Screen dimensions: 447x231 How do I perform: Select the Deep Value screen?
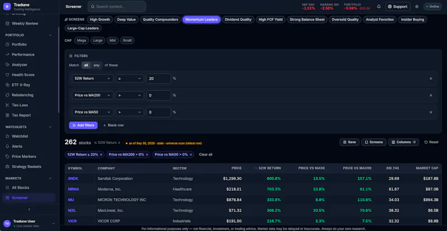(x=127, y=20)
